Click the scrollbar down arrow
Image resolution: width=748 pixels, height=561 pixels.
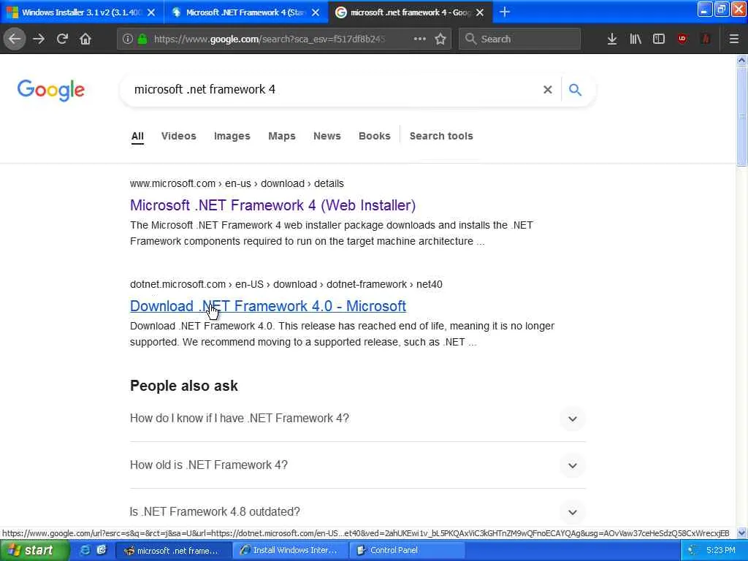[741, 533]
